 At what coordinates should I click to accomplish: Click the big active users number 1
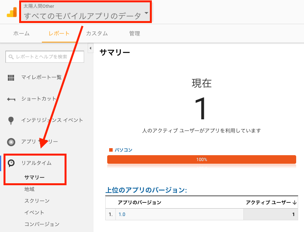201,108
